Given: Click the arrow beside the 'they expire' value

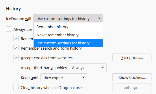Looking at the screenshot, I should [84, 77].
